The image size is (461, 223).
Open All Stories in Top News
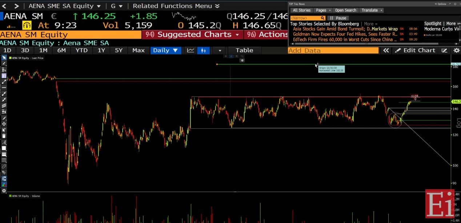click(302, 10)
